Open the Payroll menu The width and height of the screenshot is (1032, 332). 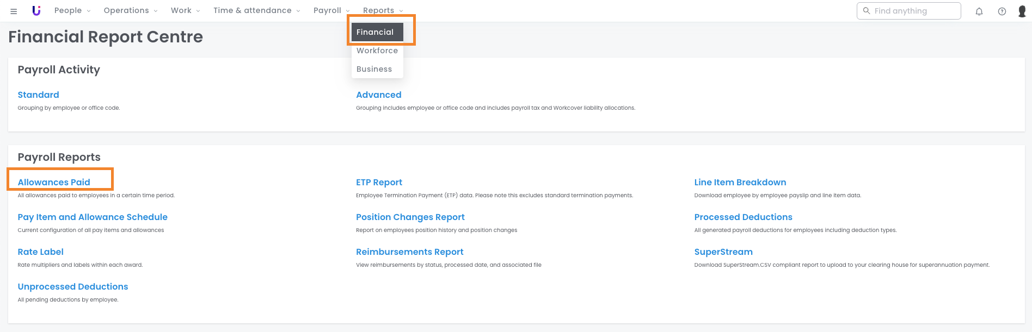(x=331, y=10)
